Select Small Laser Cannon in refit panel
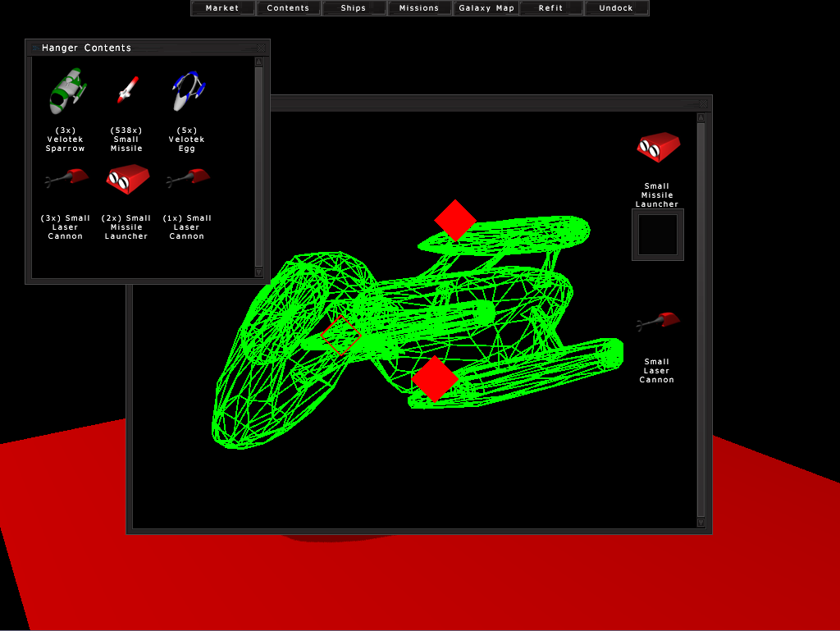Viewport: 840px width, 631px height. coord(658,322)
